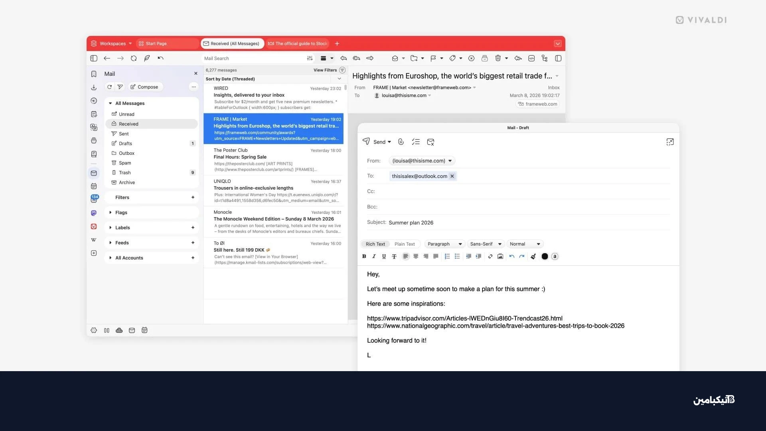
Task: Open the Workspaces menu
Action: [112, 43]
